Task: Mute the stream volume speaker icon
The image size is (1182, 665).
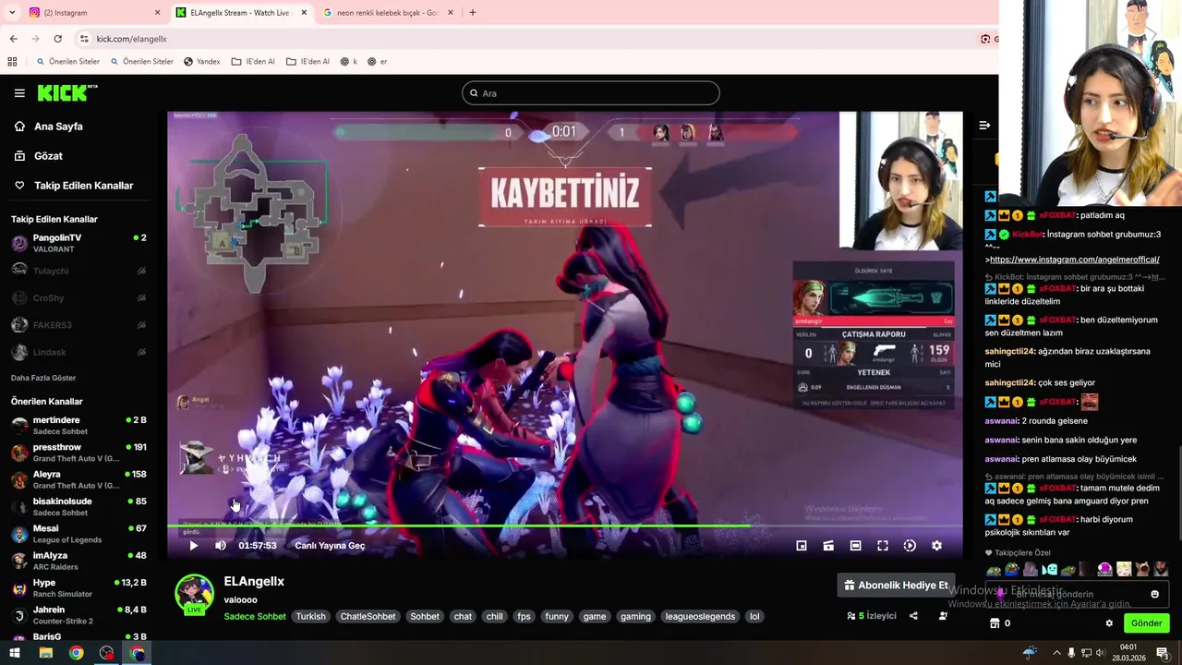Action: (x=221, y=546)
